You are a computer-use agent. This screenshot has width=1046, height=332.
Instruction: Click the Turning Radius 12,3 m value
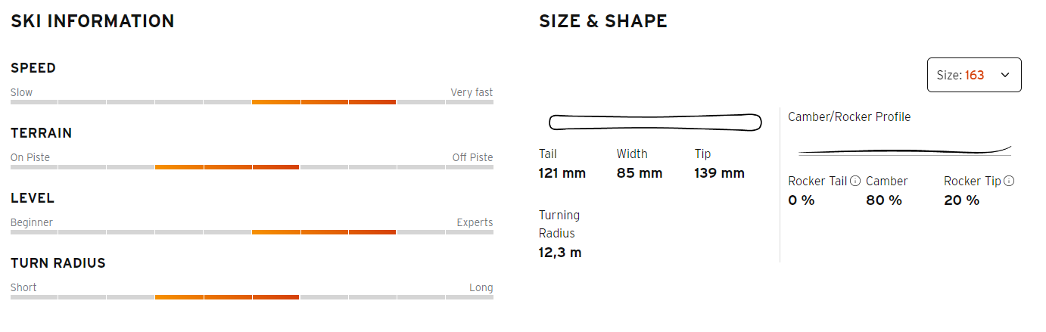pos(560,253)
